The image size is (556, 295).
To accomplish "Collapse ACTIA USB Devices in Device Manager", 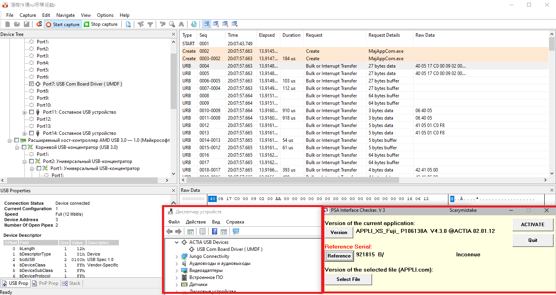I will [178, 242].
